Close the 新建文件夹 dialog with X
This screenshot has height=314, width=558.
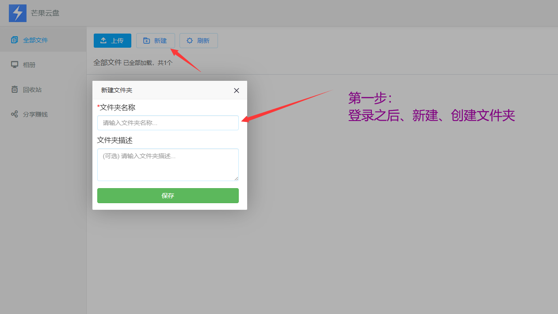[x=237, y=91]
